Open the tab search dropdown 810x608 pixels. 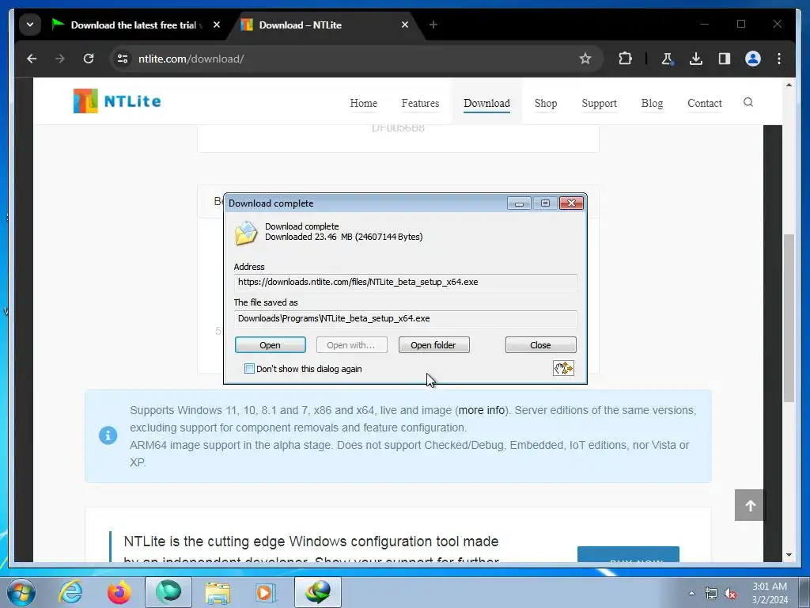(30, 25)
